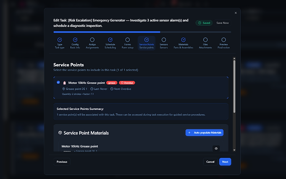The width and height of the screenshot is (286, 179).
Task: Select the Service Points step
Action: (146, 43)
